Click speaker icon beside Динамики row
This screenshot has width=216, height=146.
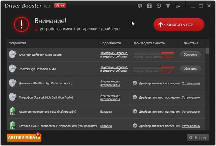click(x=13, y=83)
